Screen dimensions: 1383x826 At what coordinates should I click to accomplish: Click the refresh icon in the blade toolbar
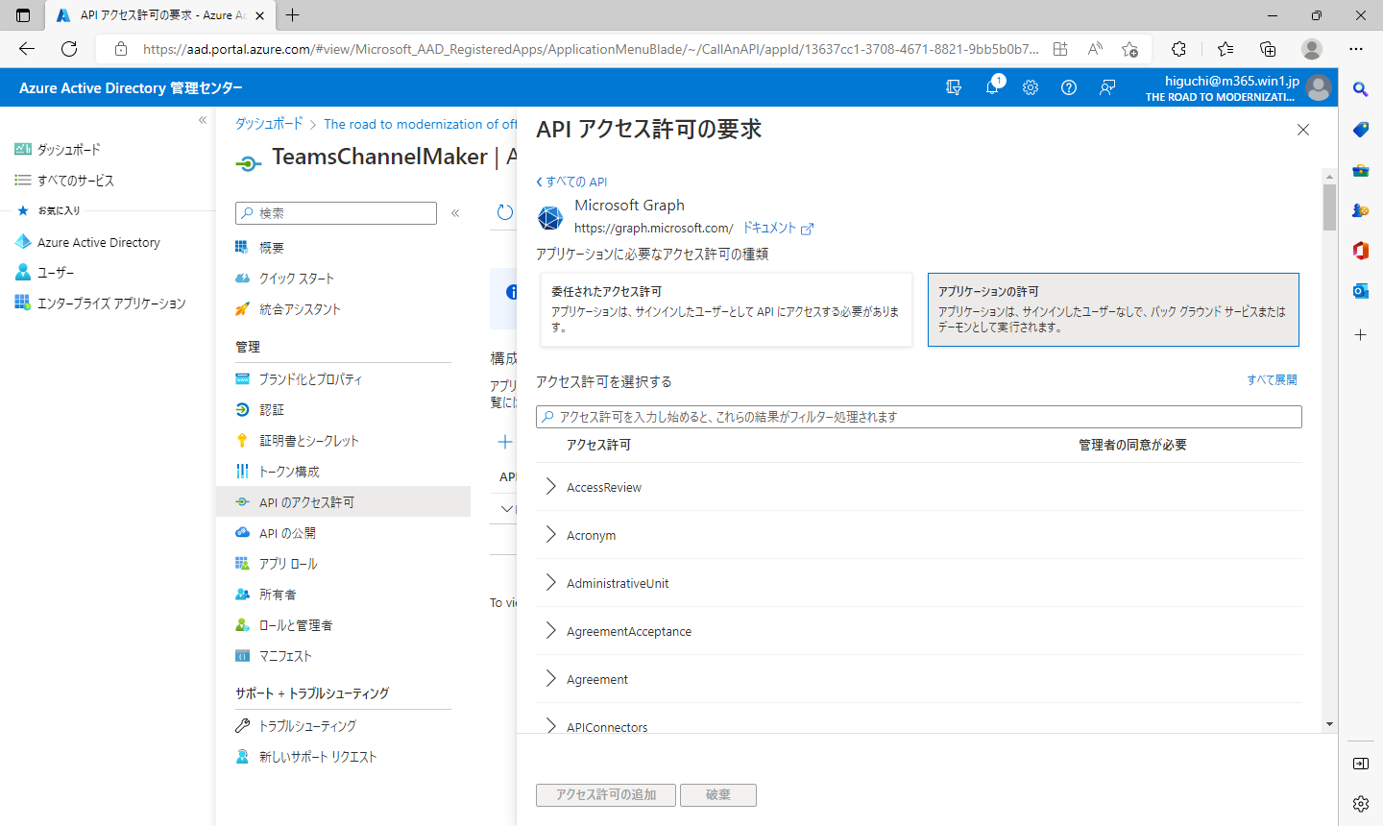coord(505,212)
